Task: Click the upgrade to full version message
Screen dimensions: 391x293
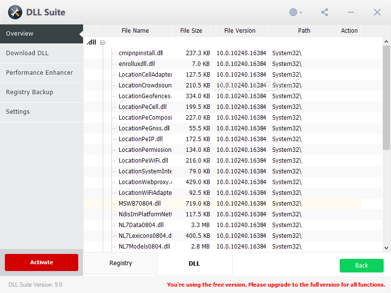Action: 276,285
